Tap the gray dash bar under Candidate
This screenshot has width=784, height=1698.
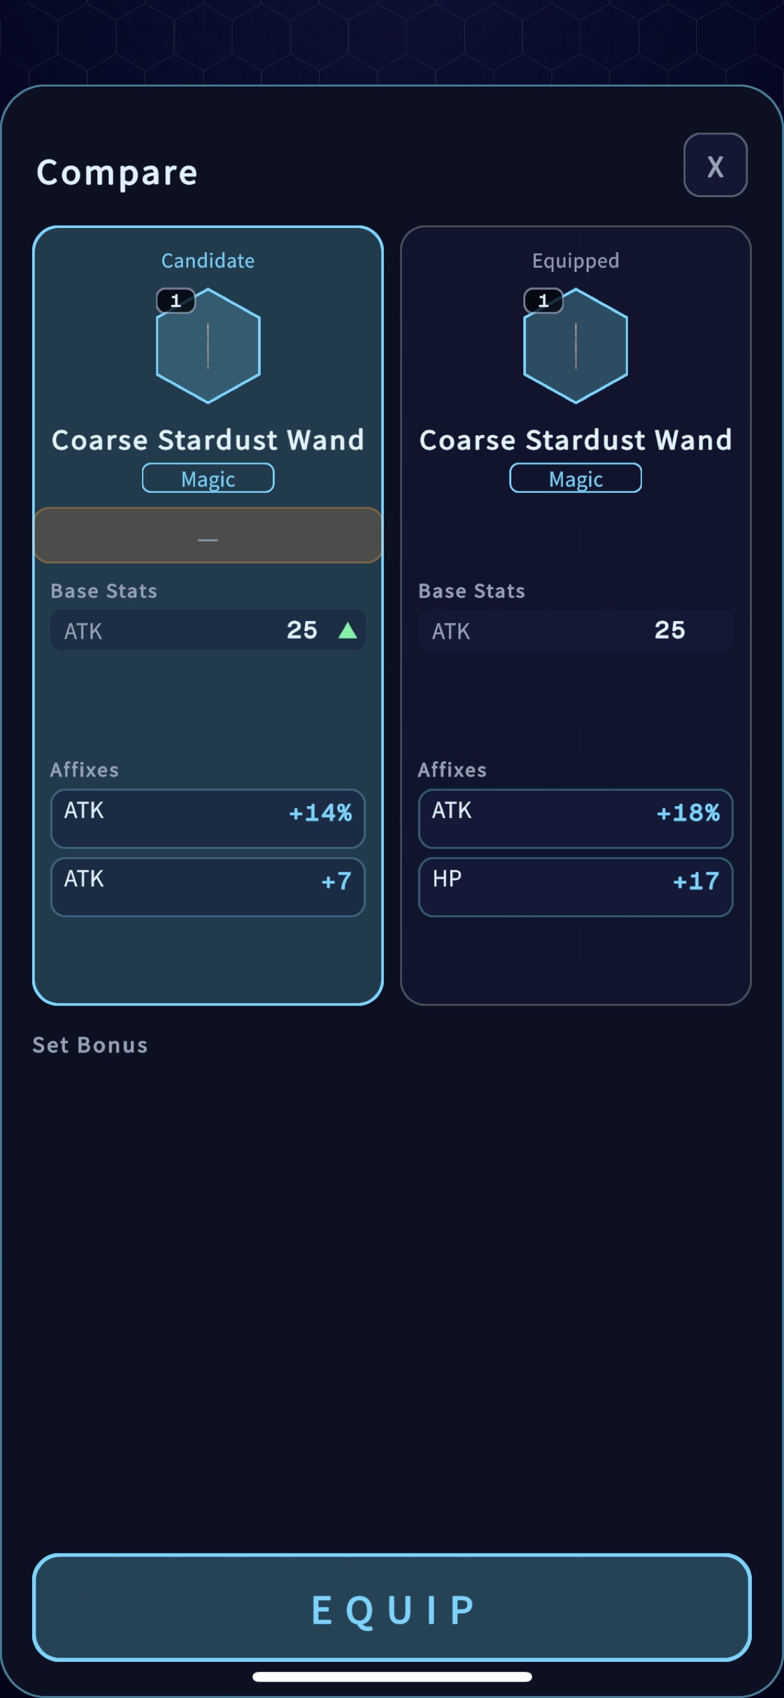pyautogui.click(x=208, y=535)
